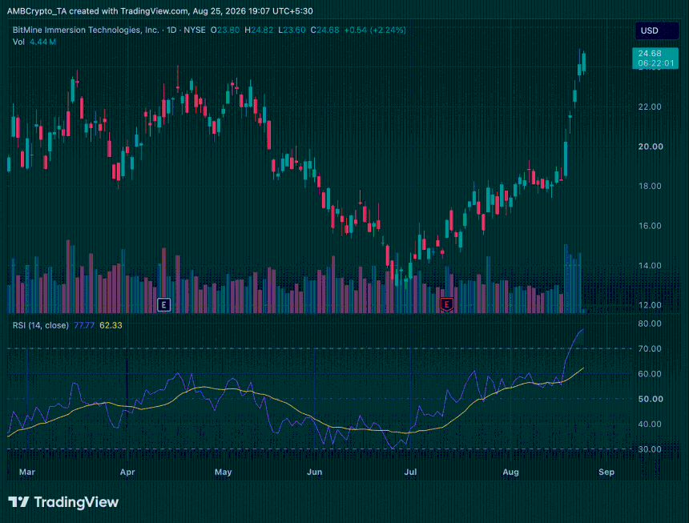Click the RSI value 77.77
689x523 pixels.
[84, 325]
